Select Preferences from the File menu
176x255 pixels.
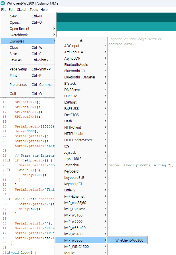click(x=18, y=84)
